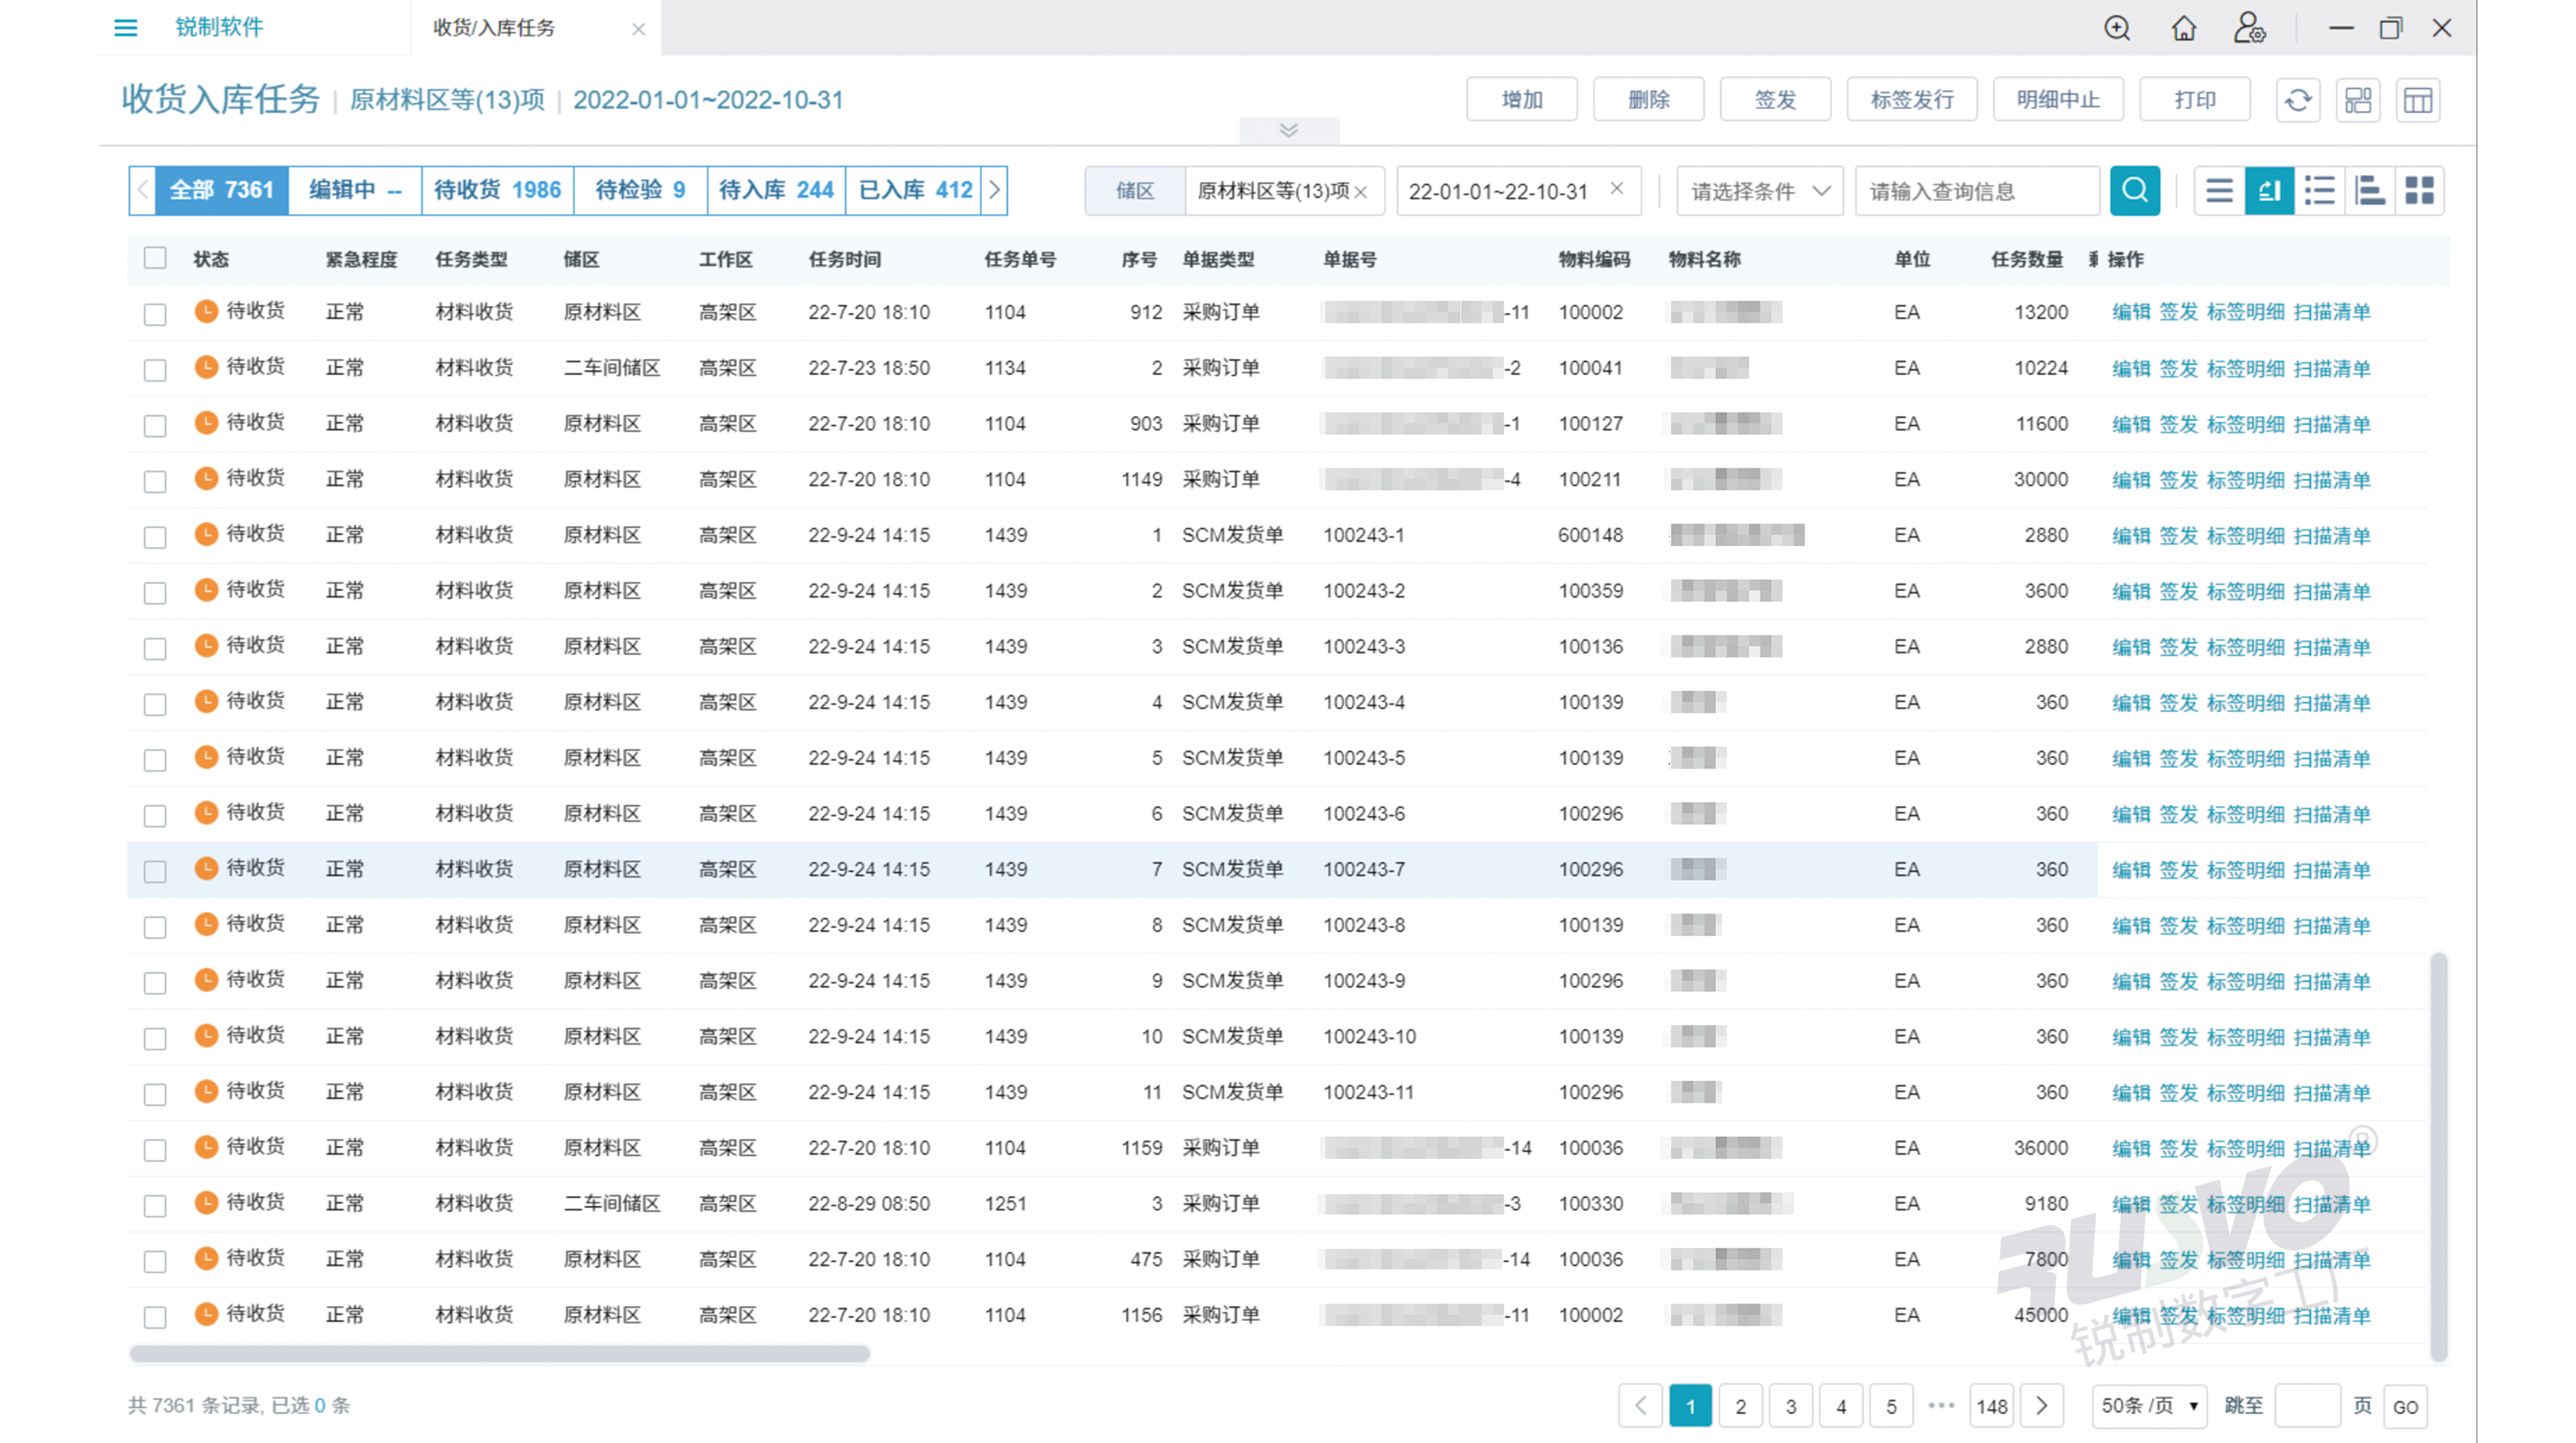Open user settings profile icon

click(x=2250, y=27)
